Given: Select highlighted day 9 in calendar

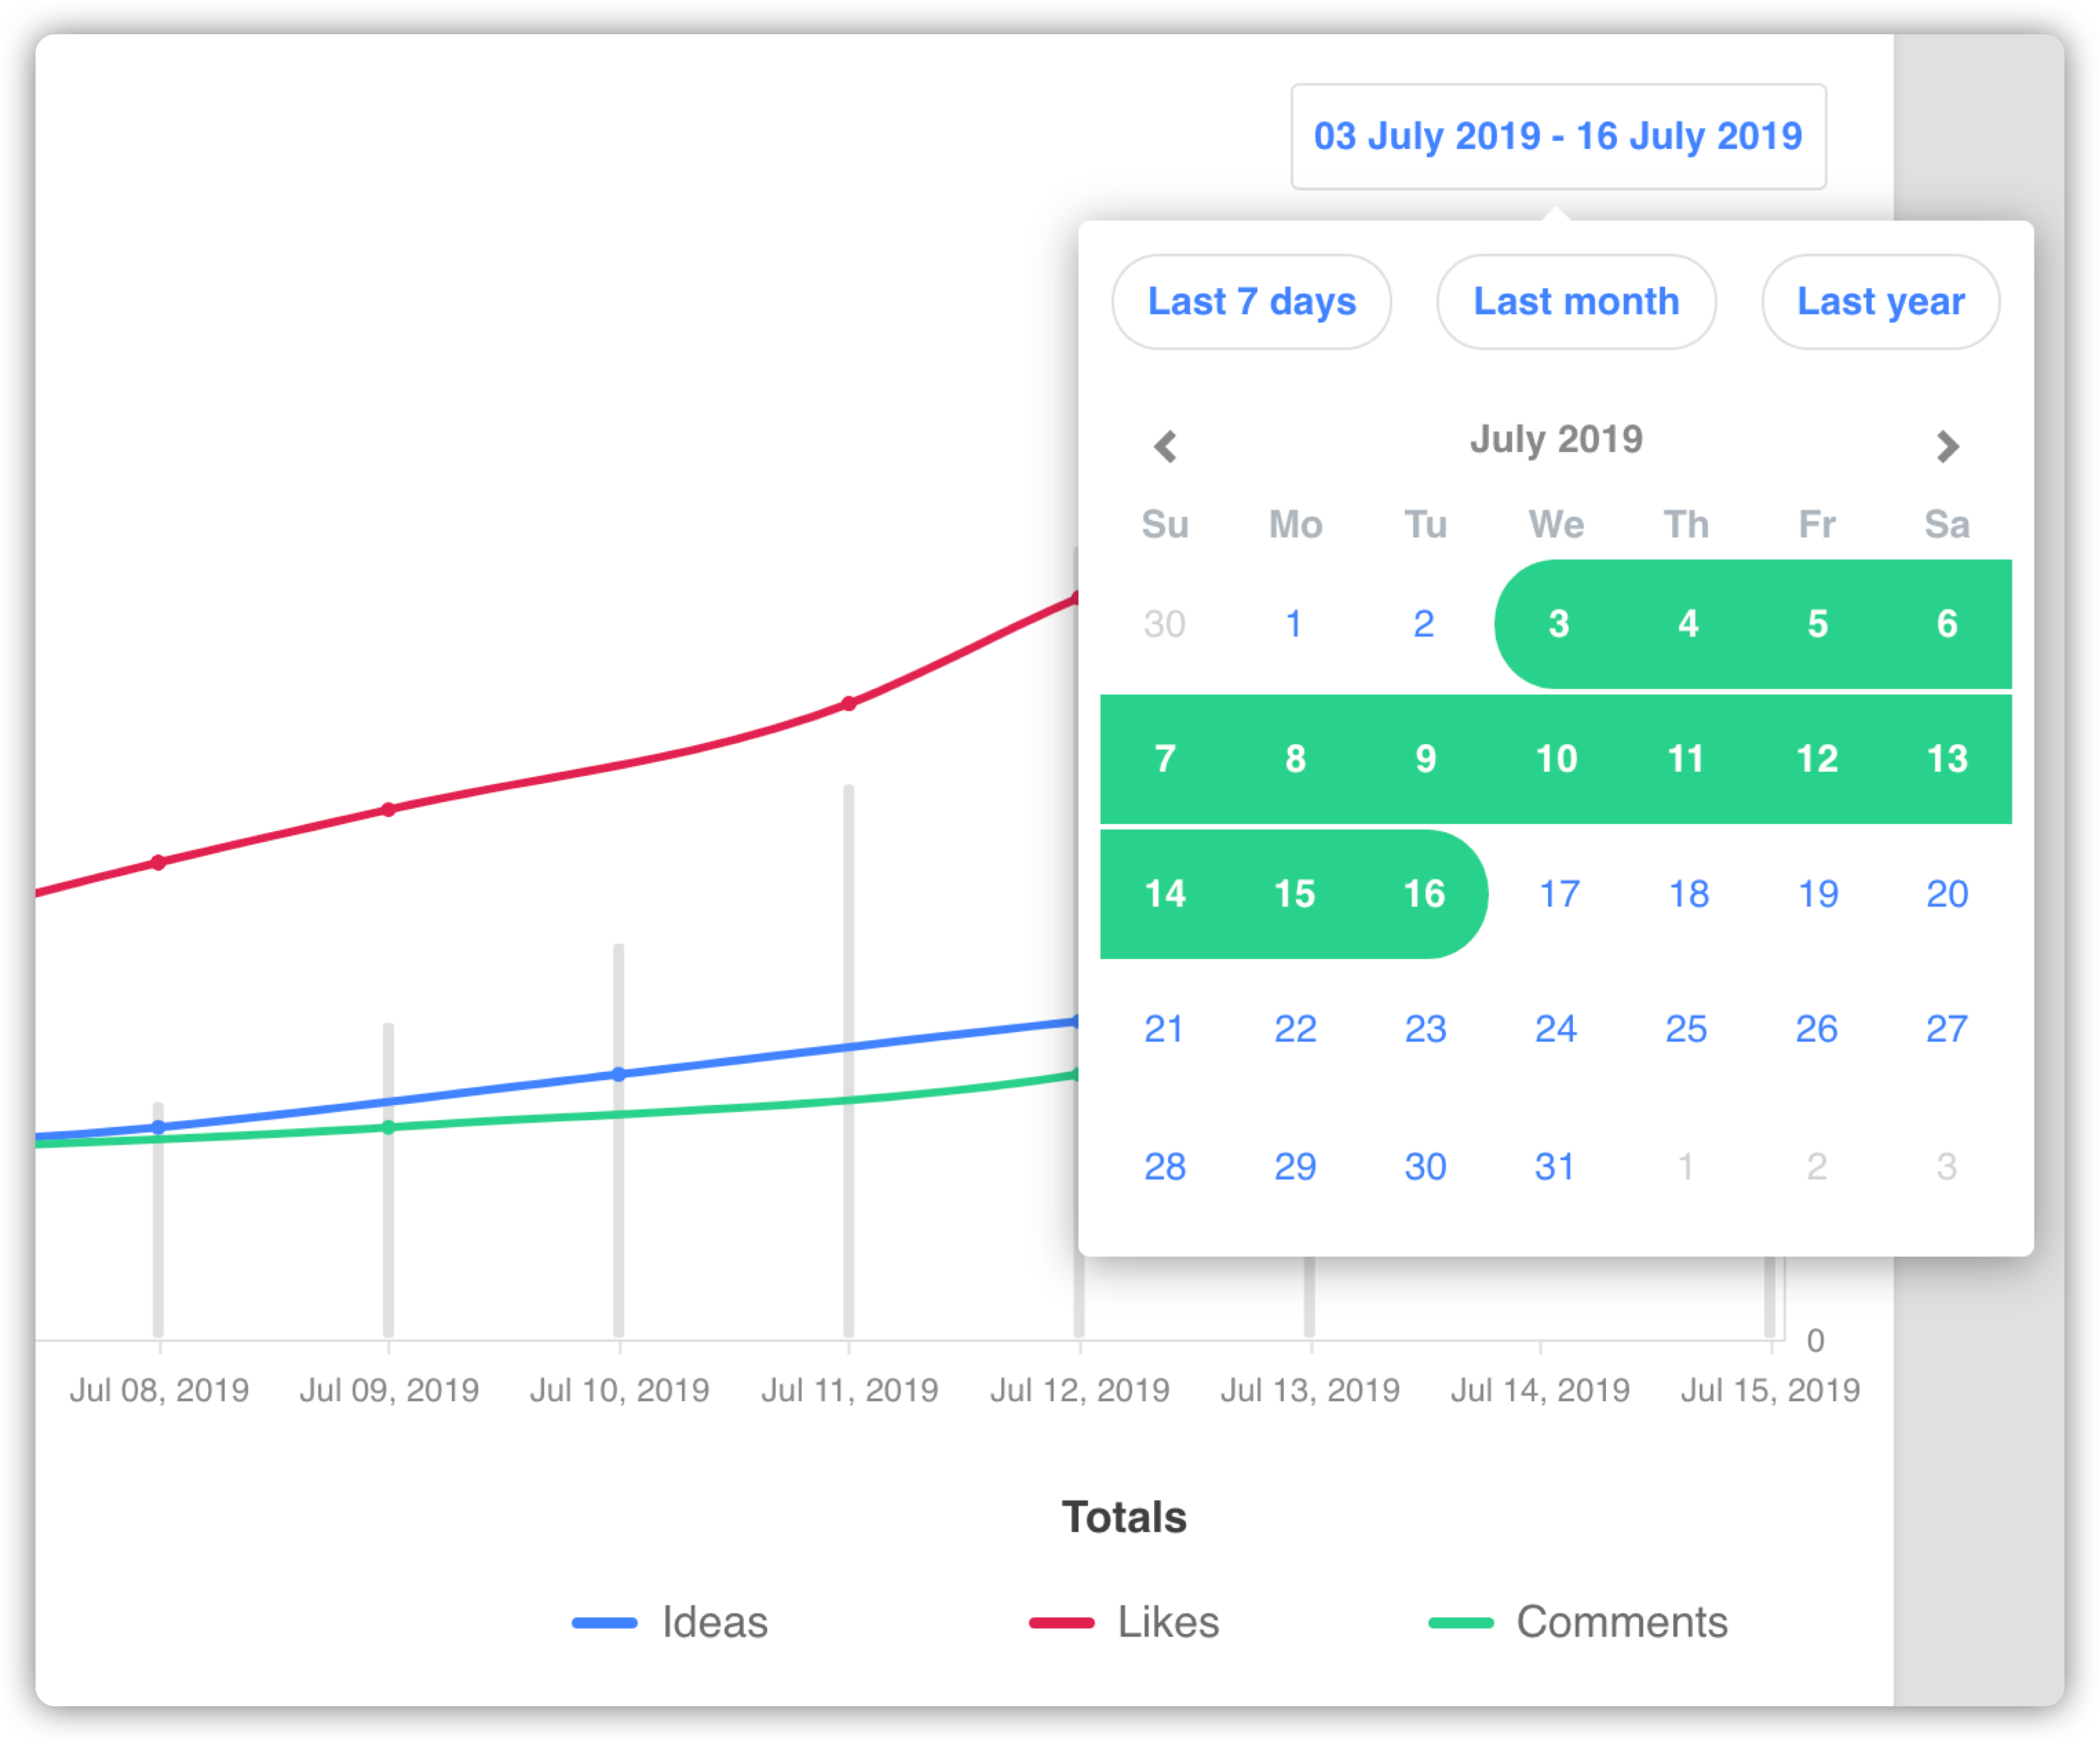Looking at the screenshot, I should click(1425, 759).
